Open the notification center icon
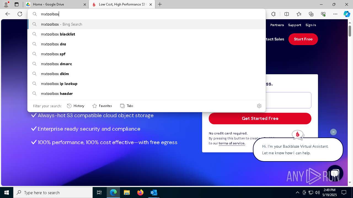This screenshot has height=198, width=353. [x=344, y=193]
